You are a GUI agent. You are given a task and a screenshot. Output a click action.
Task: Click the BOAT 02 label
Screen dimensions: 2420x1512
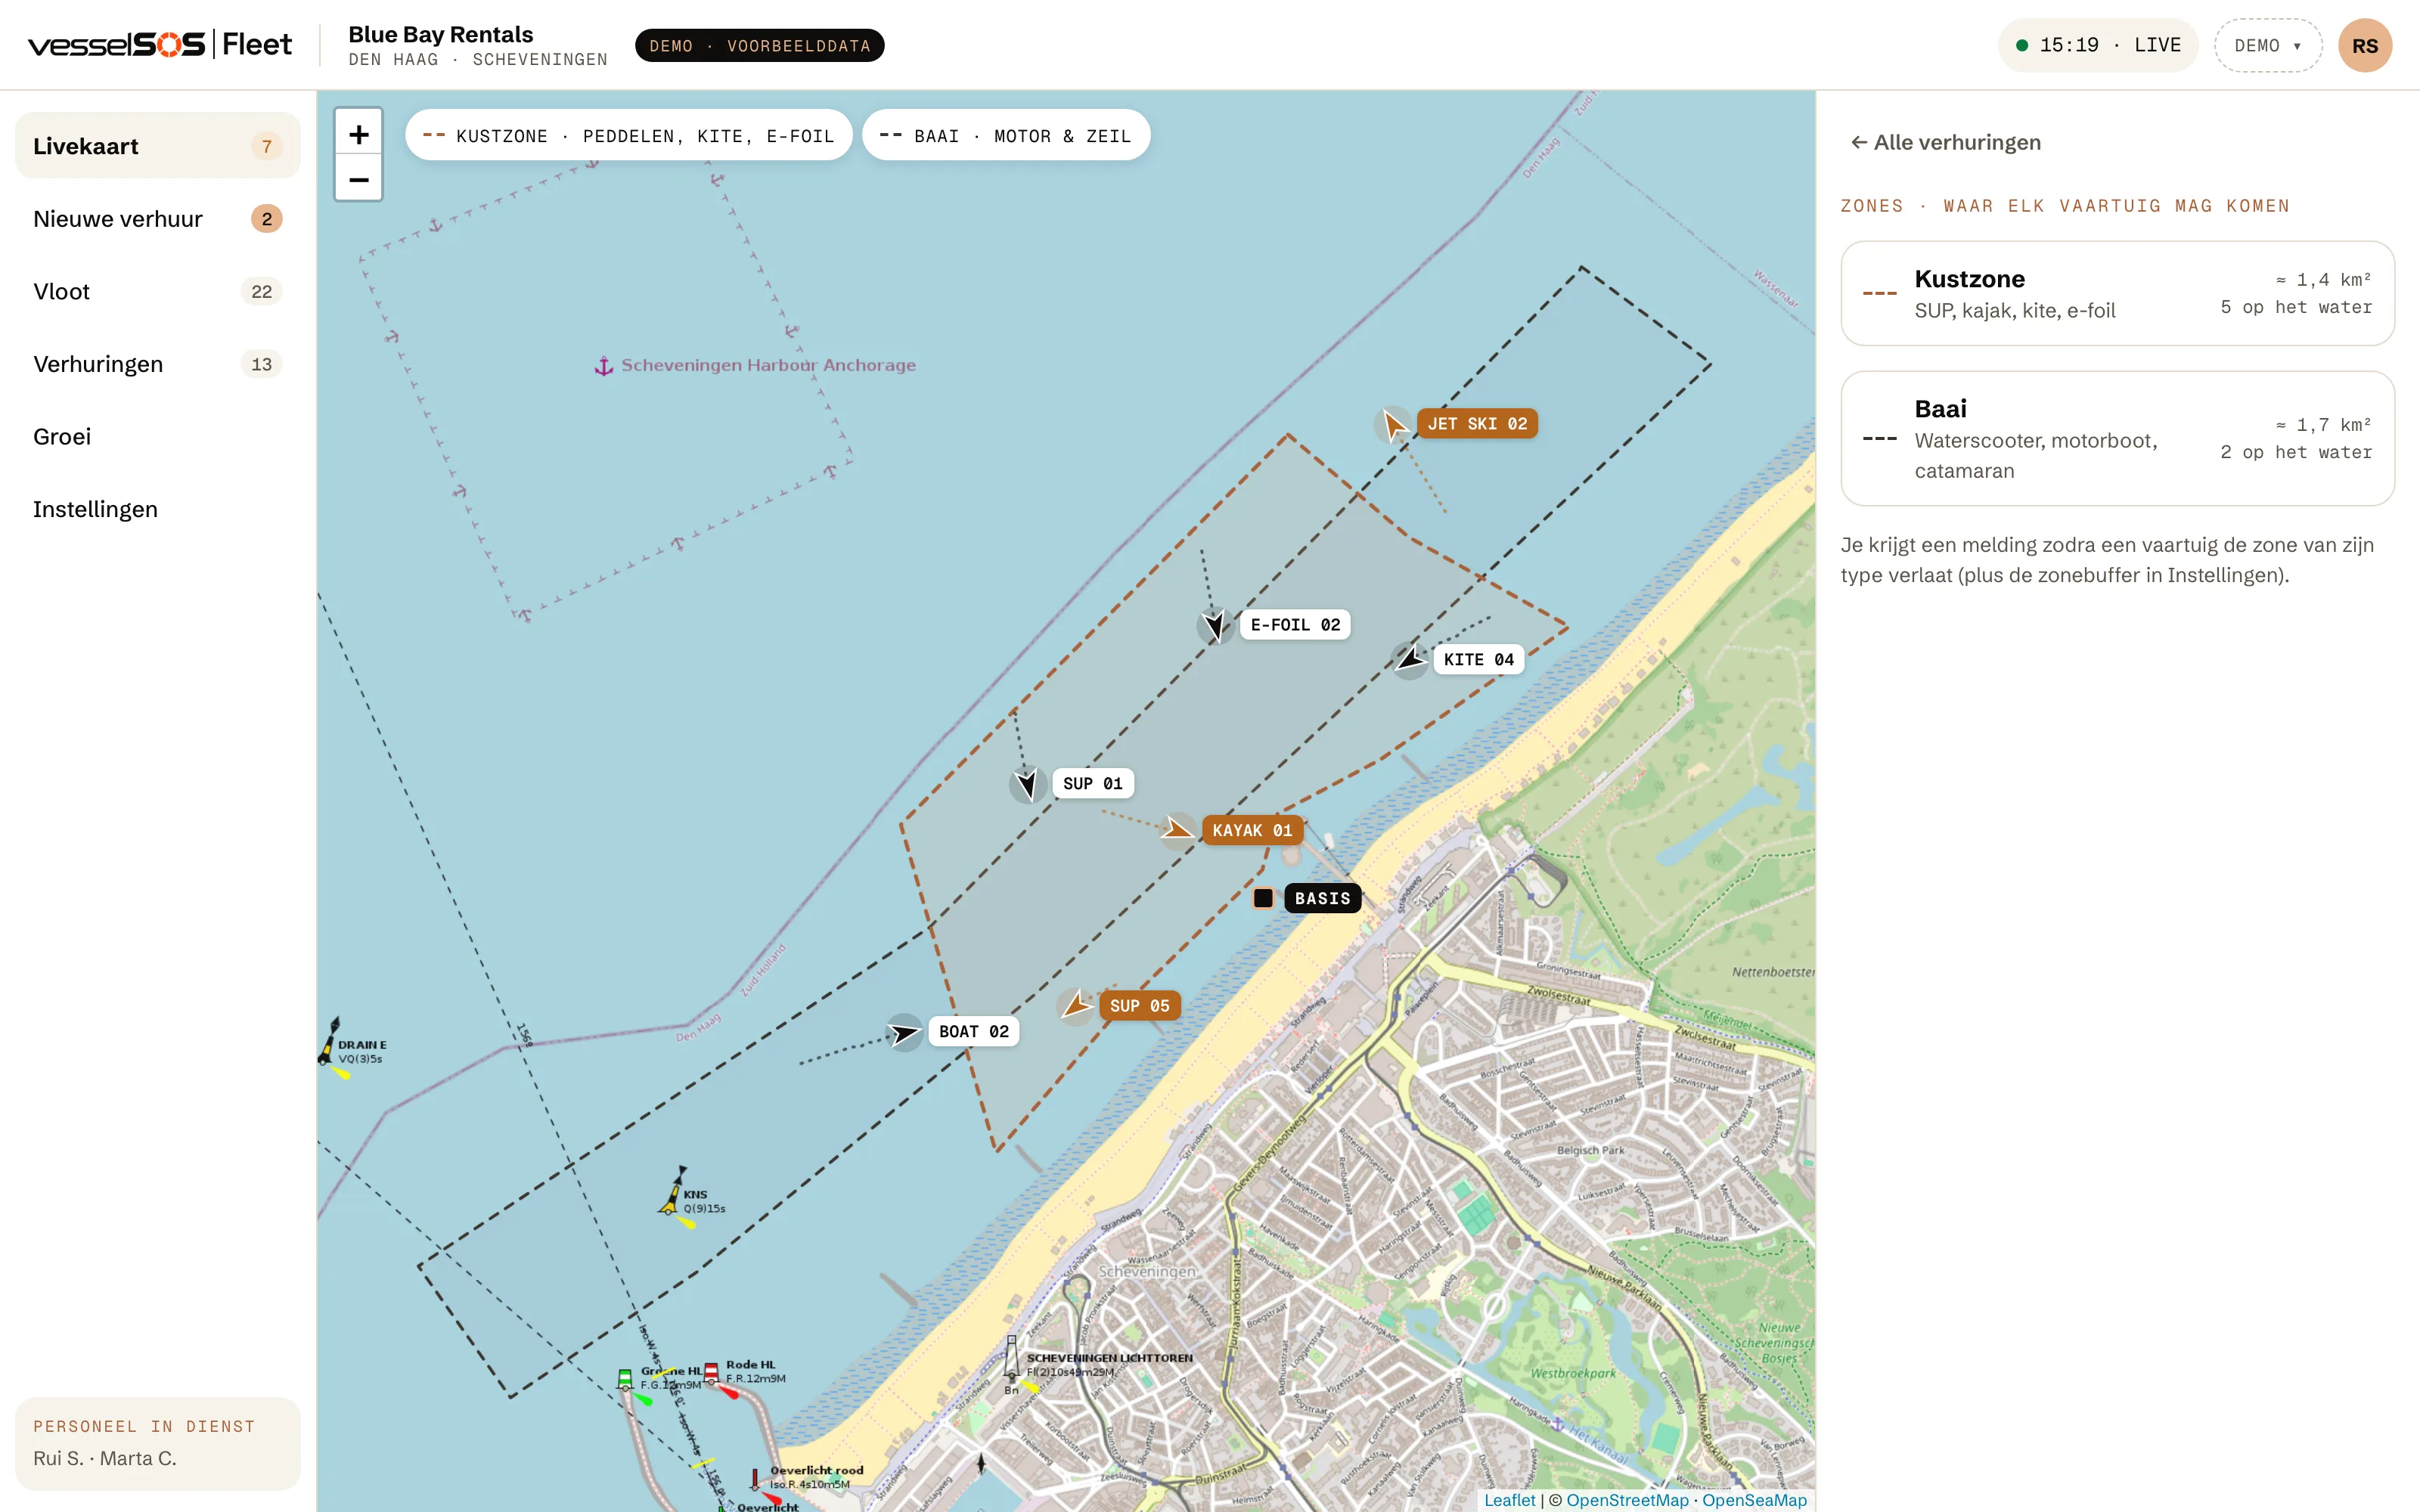973,1031
